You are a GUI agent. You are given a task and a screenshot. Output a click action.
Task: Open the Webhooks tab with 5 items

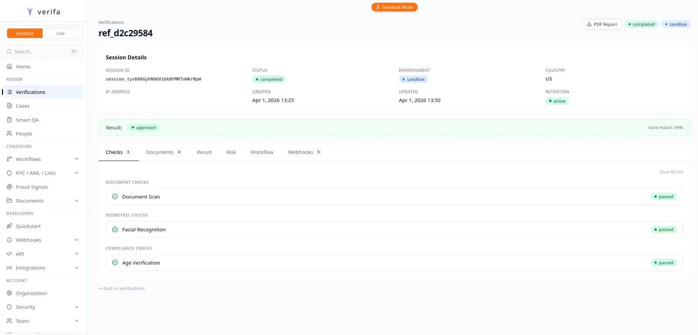(x=305, y=152)
